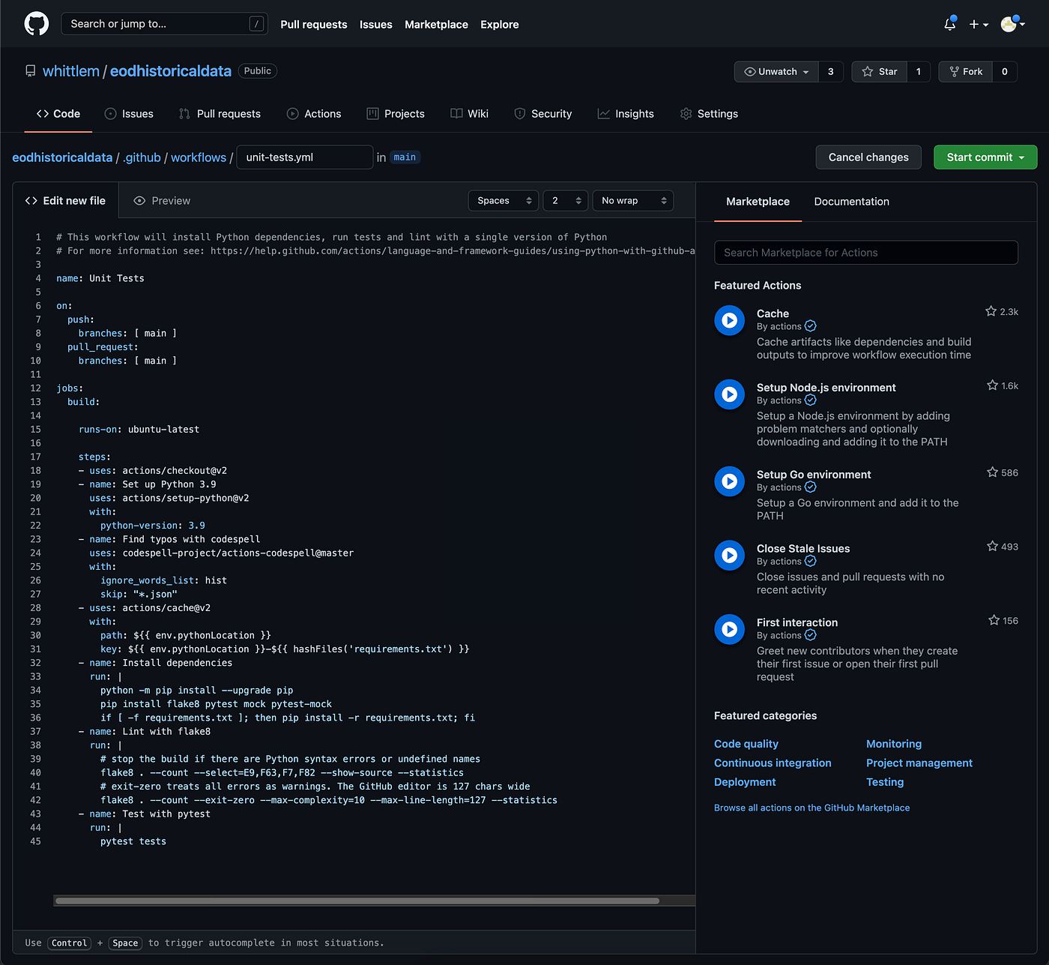This screenshot has height=965, width=1049.
Task: Open the Monitoring category
Action: pyautogui.click(x=894, y=744)
